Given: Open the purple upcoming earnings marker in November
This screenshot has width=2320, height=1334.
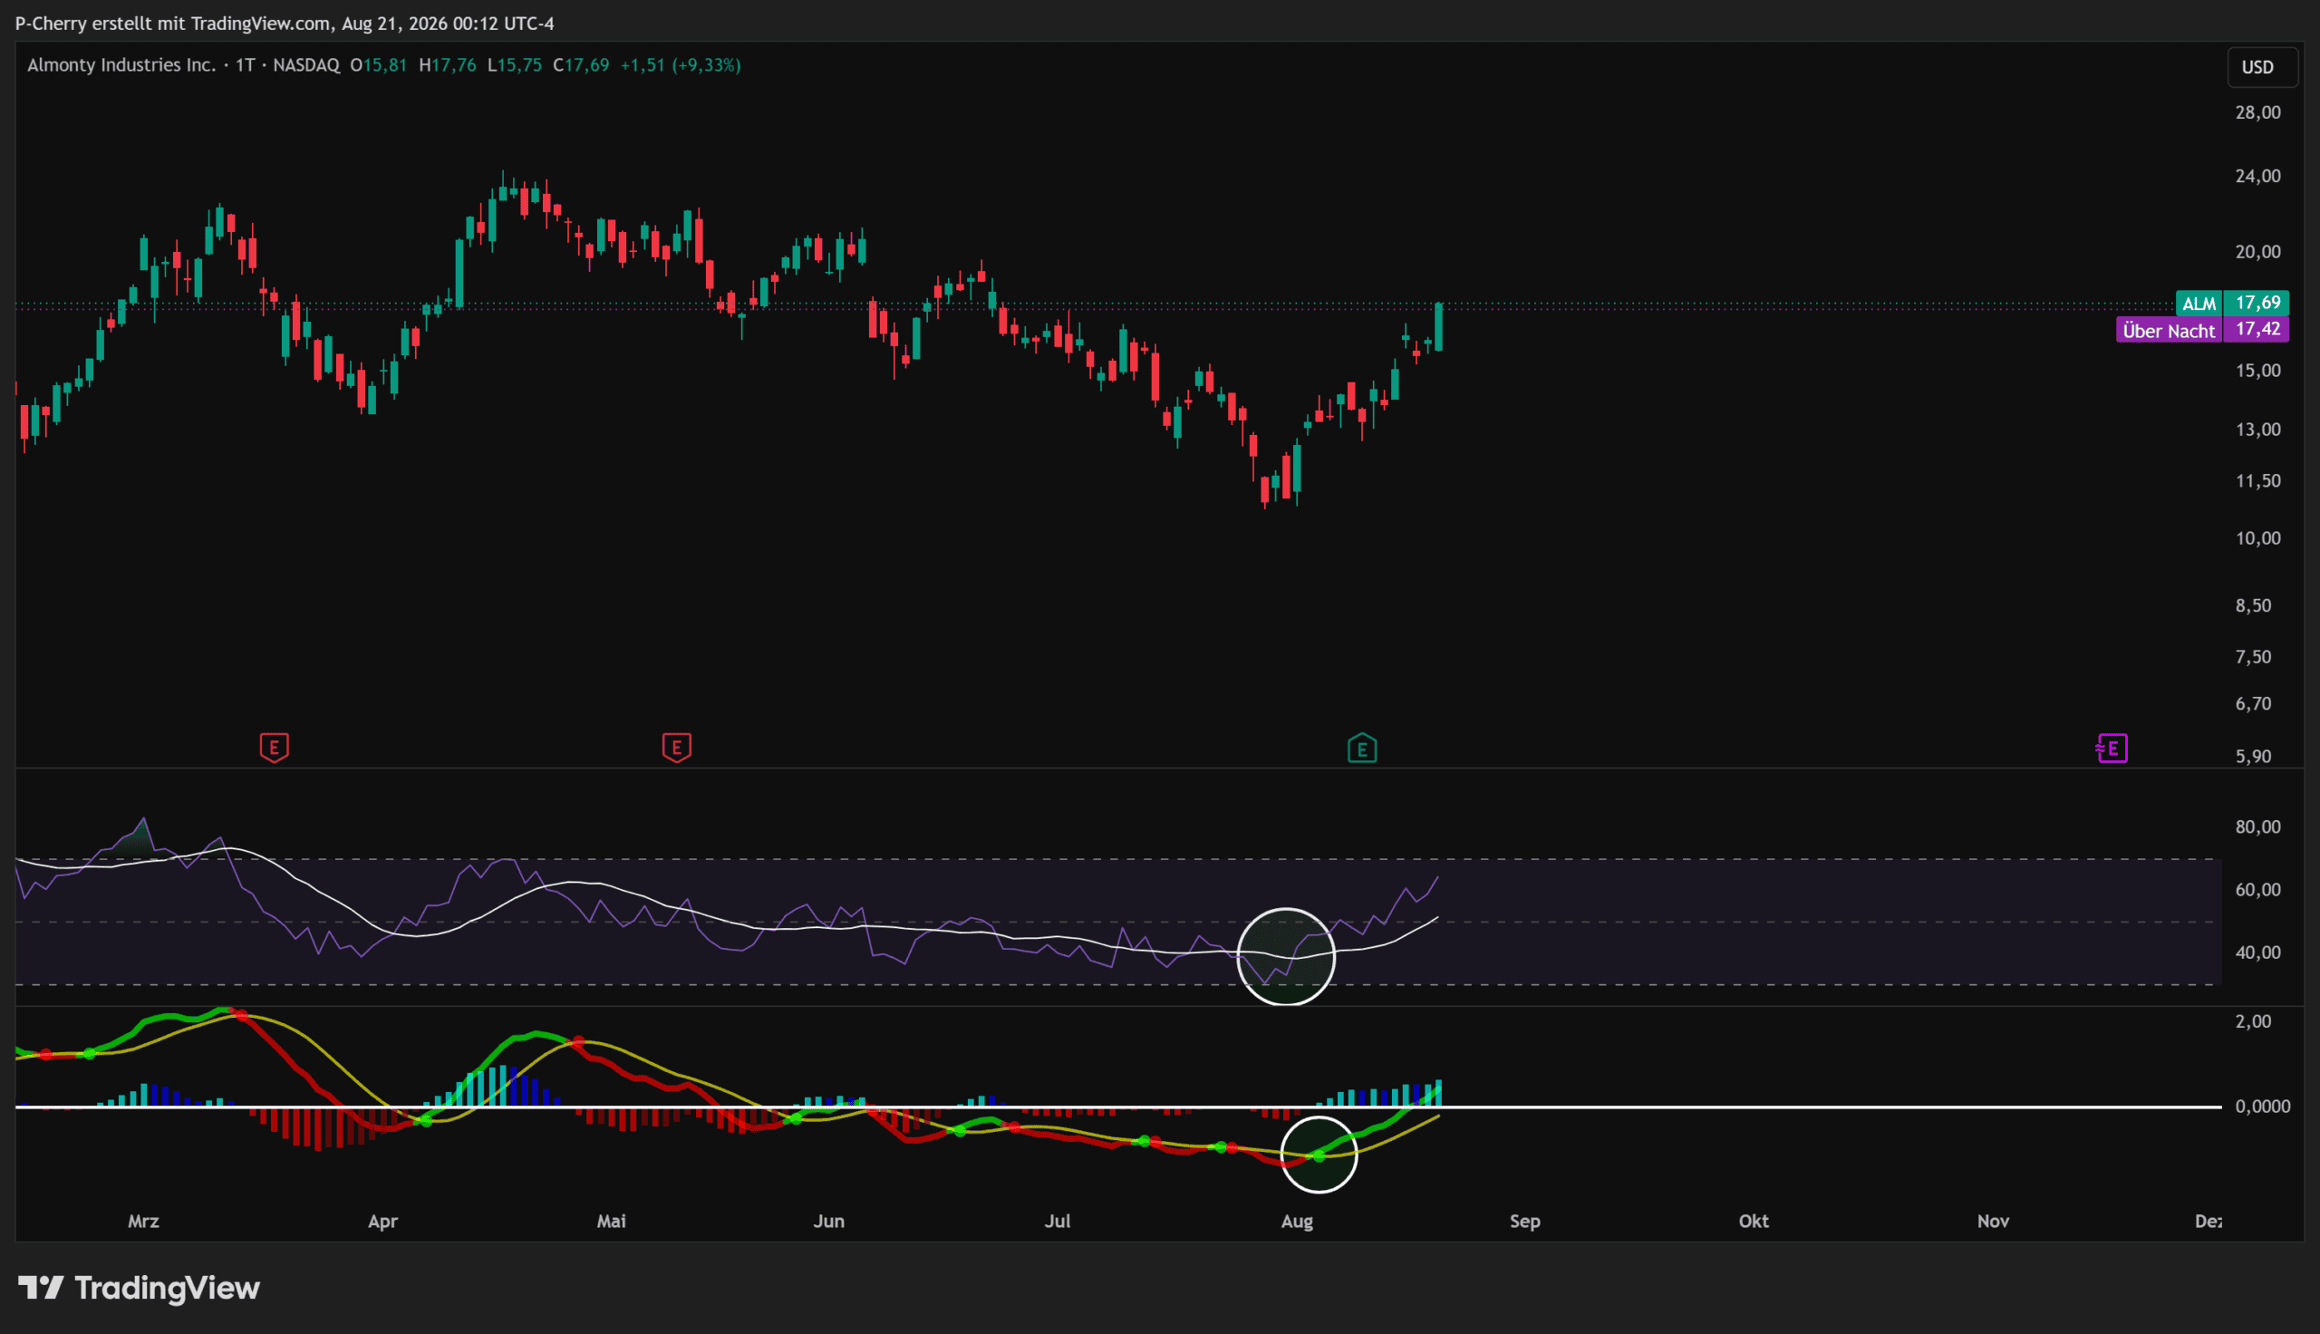Looking at the screenshot, I should [x=2112, y=748].
